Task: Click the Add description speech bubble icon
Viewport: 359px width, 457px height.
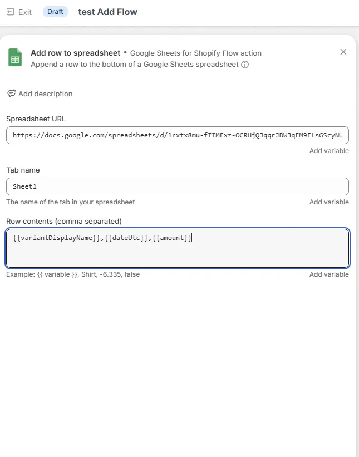Action: (x=11, y=94)
